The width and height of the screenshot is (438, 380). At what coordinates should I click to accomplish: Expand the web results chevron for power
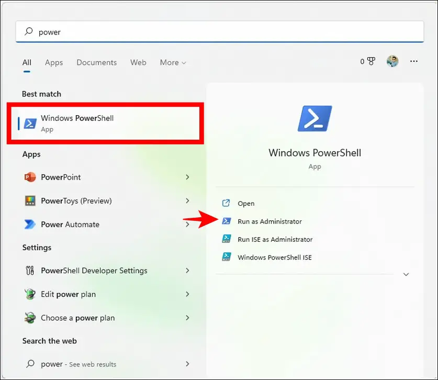187,364
